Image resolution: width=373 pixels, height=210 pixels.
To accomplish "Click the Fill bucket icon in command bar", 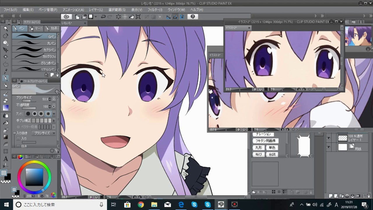I will (132, 17).
